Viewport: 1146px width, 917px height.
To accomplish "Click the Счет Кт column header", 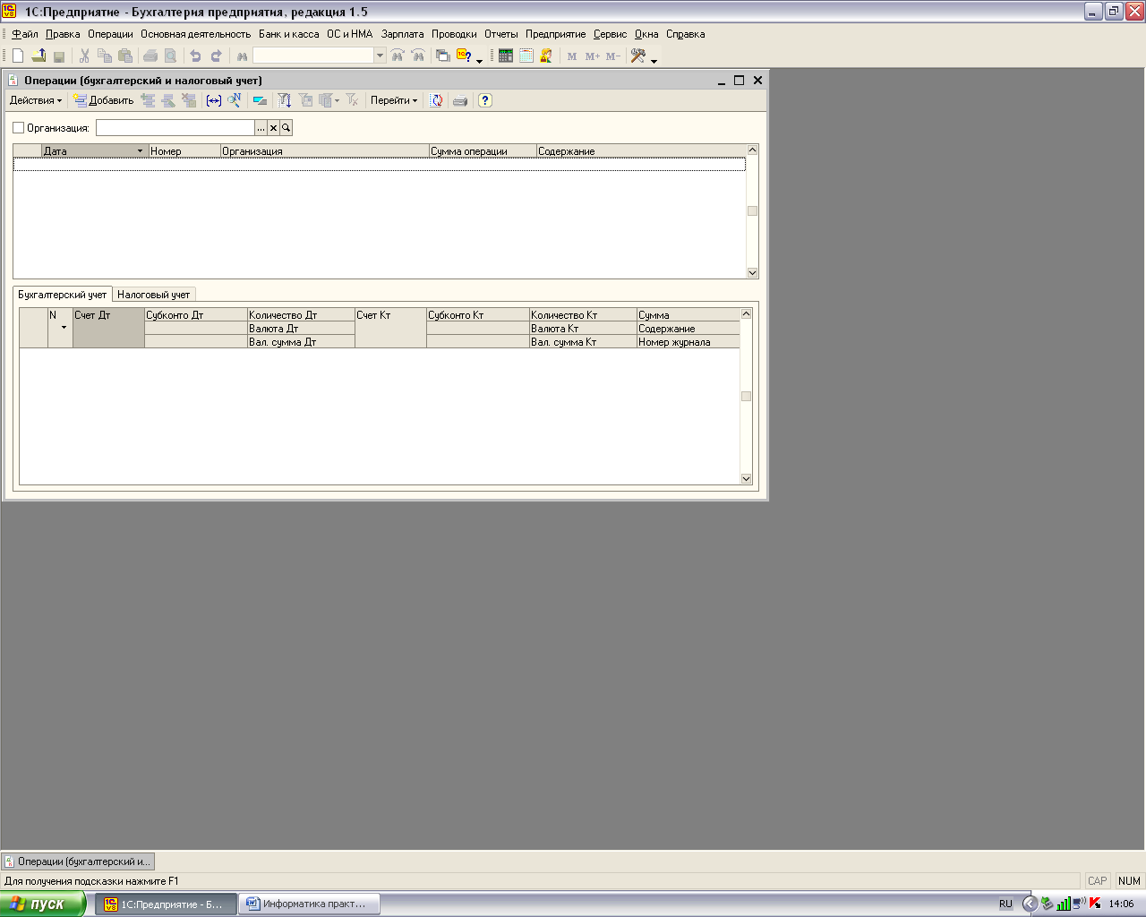I will coord(390,328).
